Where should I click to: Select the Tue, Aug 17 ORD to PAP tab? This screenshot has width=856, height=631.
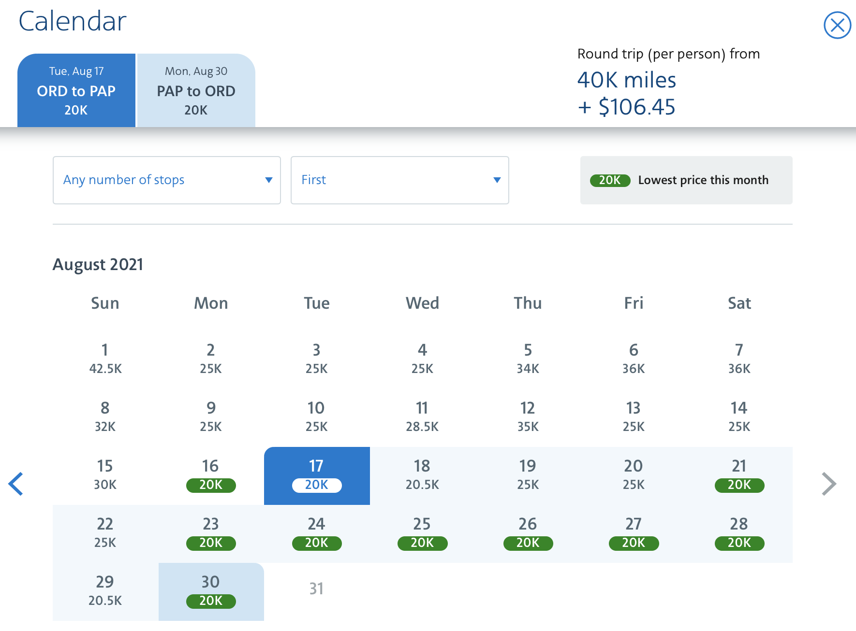click(76, 90)
